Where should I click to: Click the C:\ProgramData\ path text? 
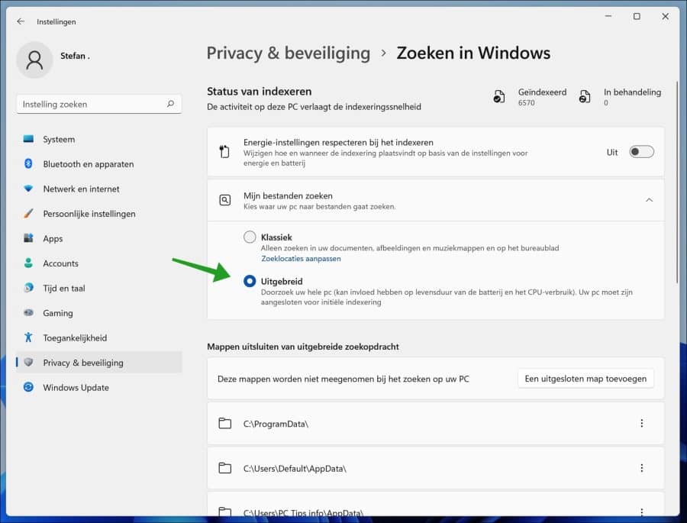(276, 424)
